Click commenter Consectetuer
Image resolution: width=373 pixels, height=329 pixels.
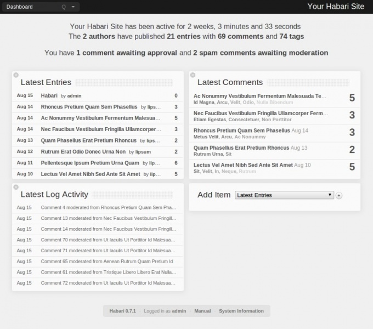click(x=244, y=120)
